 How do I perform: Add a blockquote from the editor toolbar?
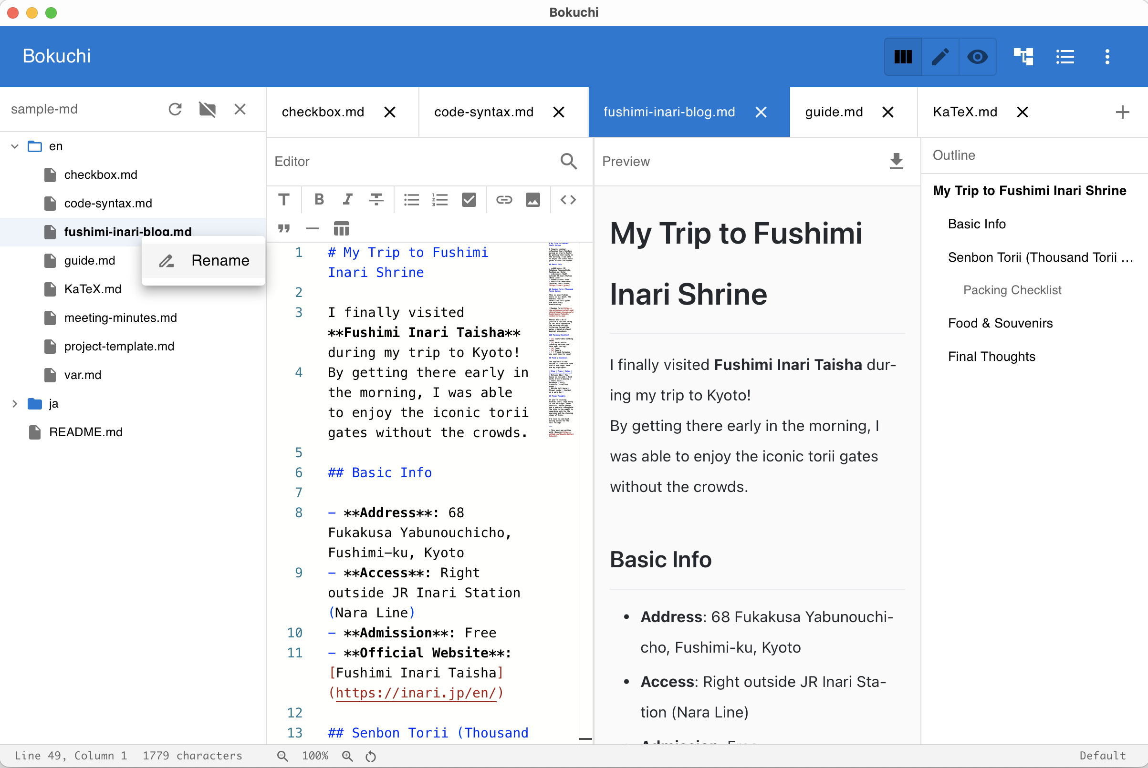tap(284, 228)
